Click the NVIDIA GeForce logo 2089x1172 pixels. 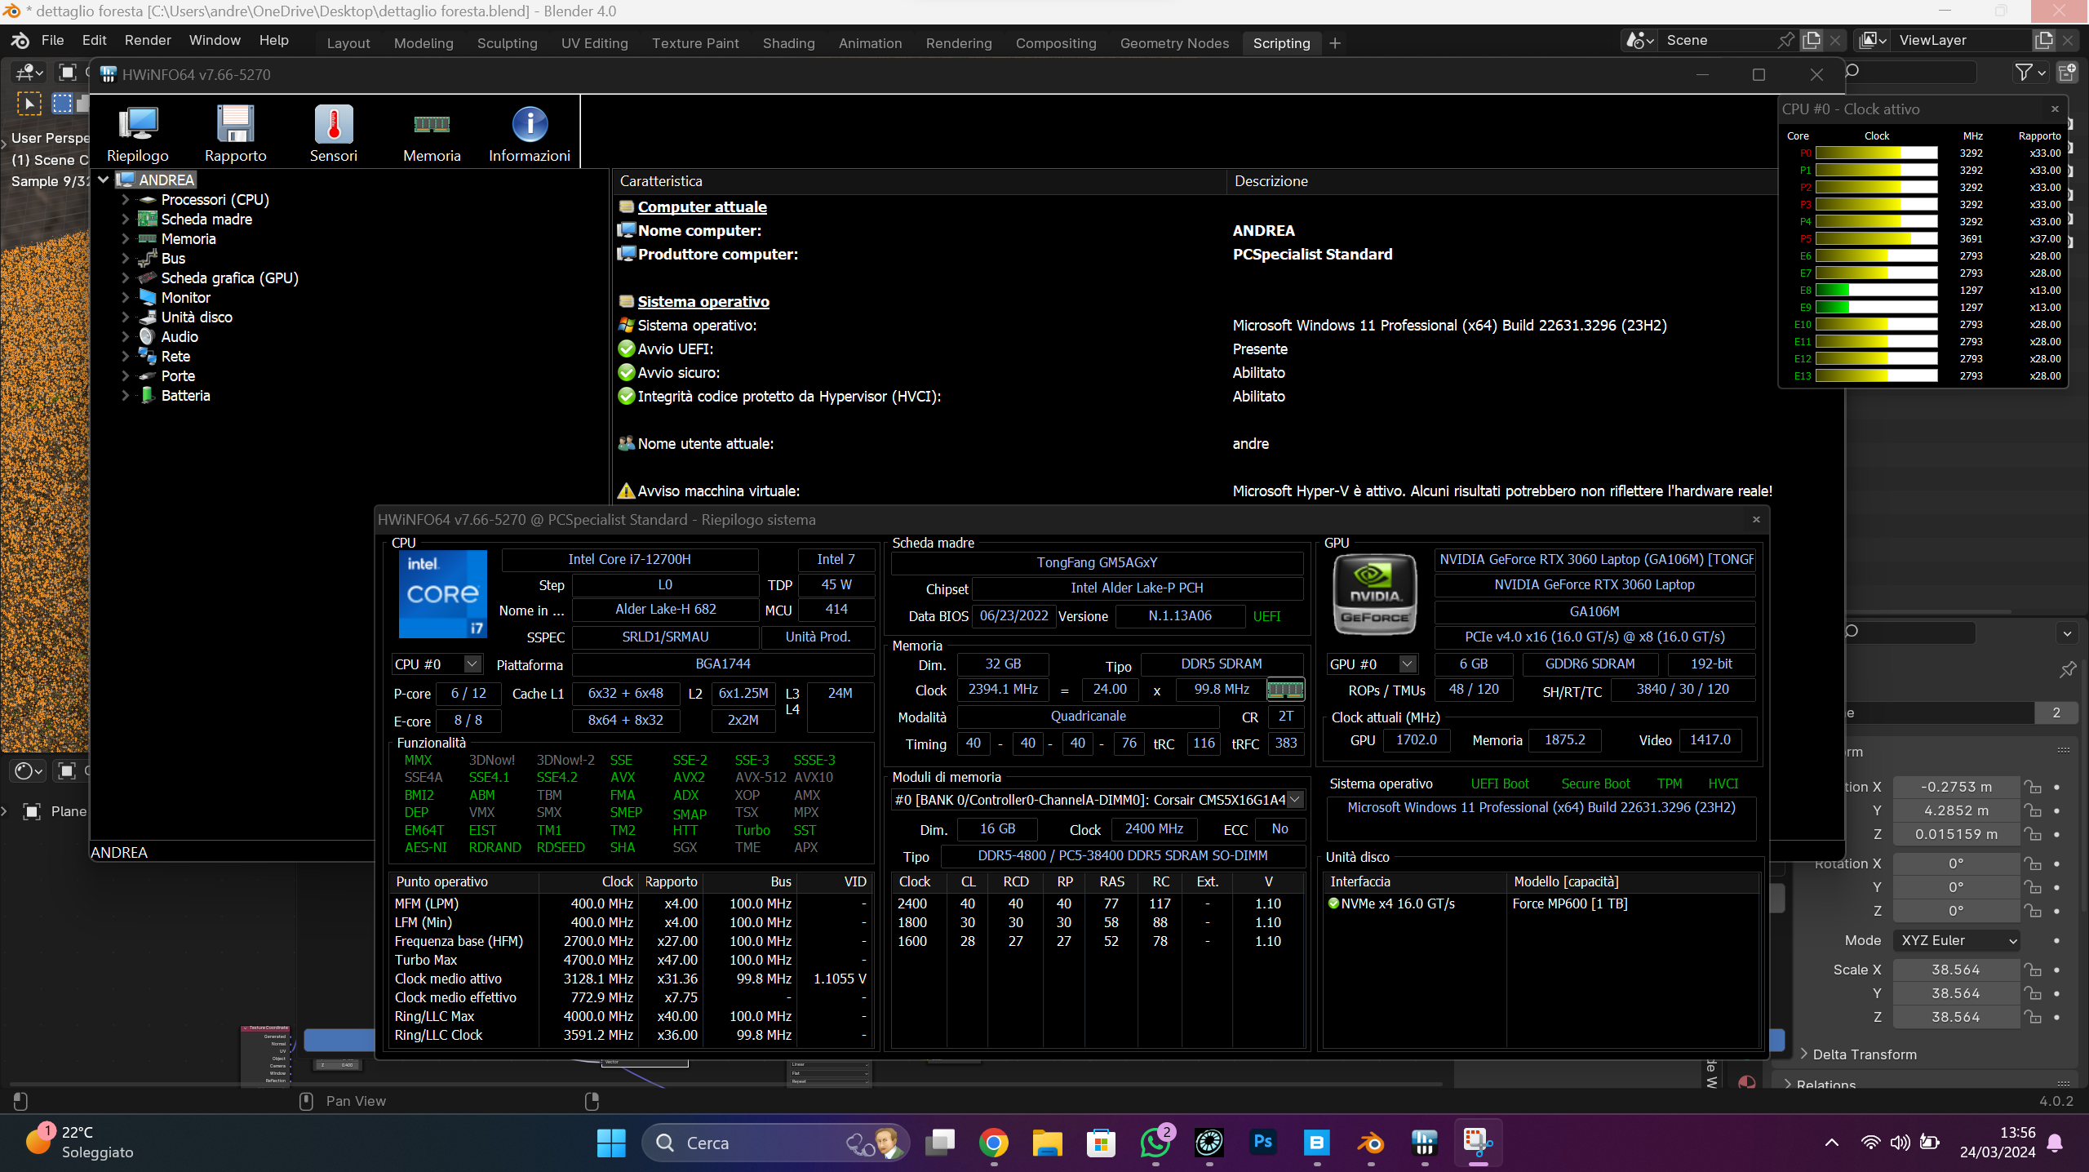1375,593
